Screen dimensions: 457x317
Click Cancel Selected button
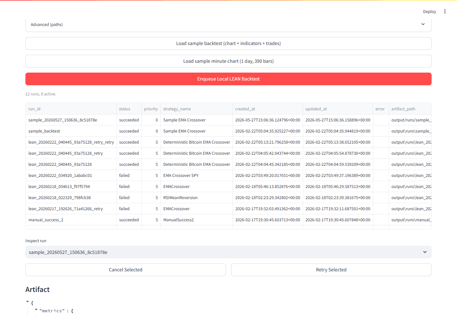pos(126,270)
